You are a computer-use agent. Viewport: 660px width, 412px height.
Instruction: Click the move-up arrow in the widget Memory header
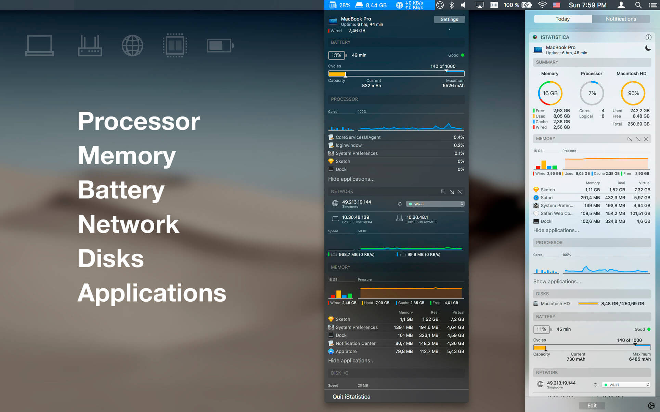(629, 139)
